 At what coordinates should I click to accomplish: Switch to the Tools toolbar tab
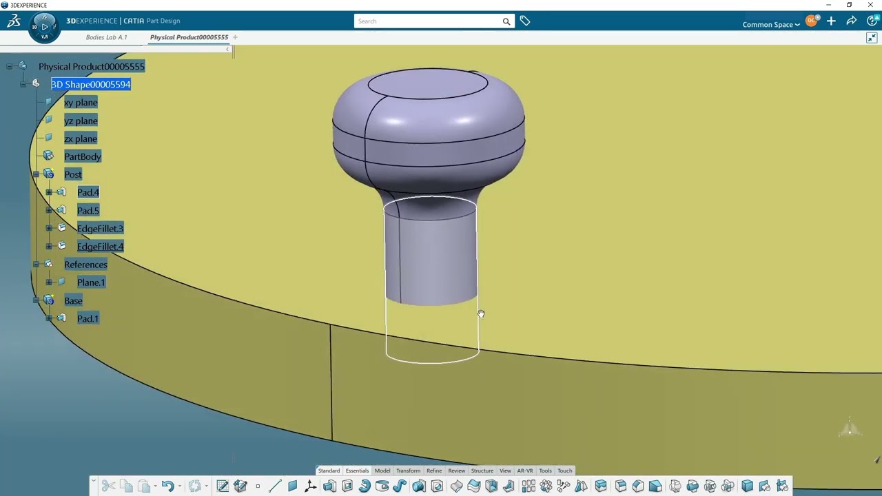(545, 471)
